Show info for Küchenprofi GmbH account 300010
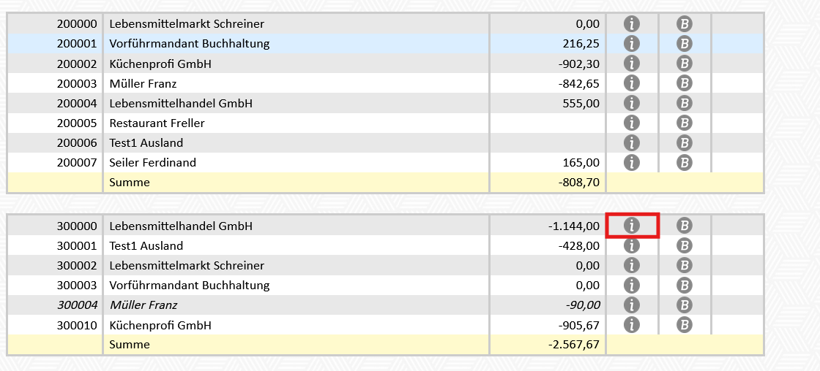The width and height of the screenshot is (820, 371). pyautogui.click(x=631, y=324)
